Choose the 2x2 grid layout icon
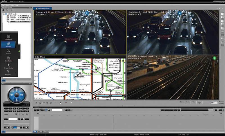225x136 pixels. tap(222, 24)
